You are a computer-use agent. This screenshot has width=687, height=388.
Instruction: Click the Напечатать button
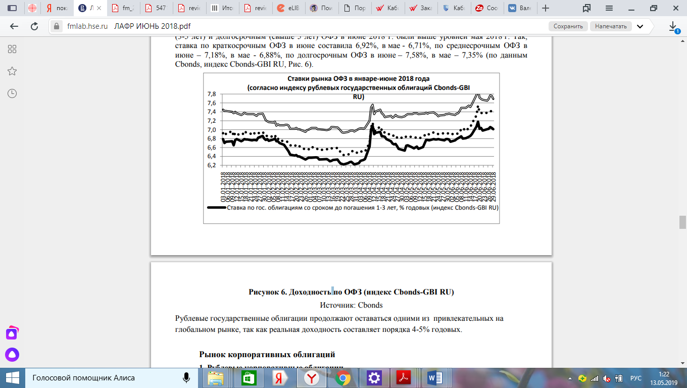[x=610, y=26]
